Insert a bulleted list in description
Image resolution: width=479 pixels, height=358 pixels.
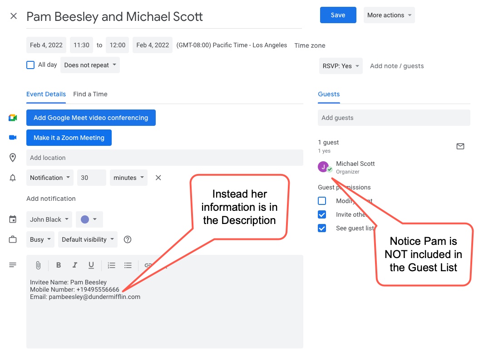(128, 265)
